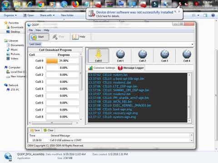Screen dimensions: 218x163
Task: Open the Organize menu in Explorer
Action: tap(10, 15)
